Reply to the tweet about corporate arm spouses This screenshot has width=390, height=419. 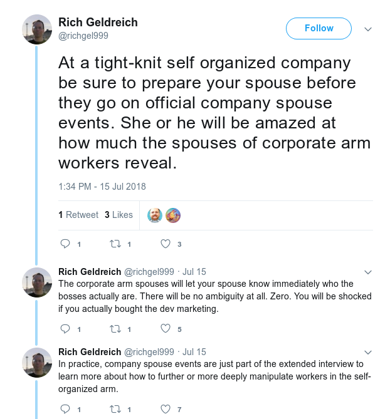point(65,329)
